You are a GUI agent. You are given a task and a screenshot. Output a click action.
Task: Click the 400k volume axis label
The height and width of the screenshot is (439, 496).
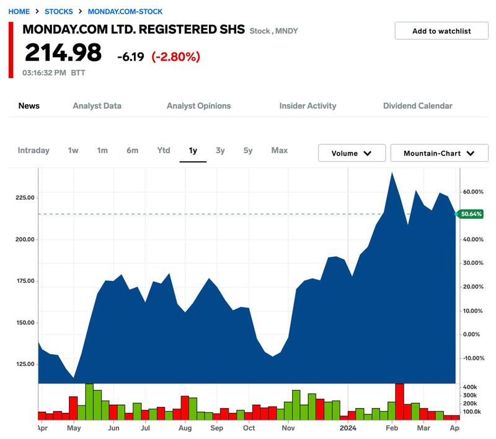[470, 387]
